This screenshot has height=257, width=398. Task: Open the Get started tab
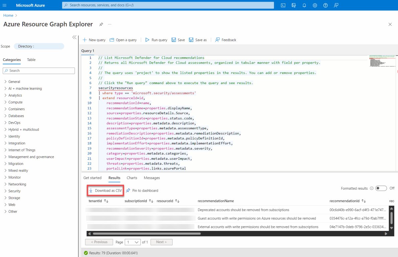(92, 178)
